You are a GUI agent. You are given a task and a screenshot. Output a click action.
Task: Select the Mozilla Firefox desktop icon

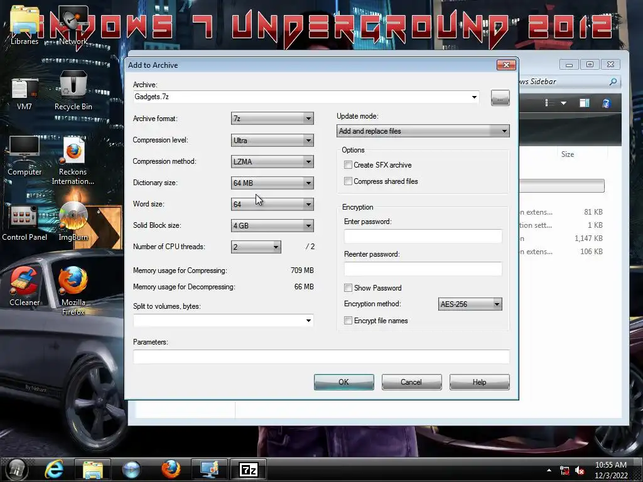tap(73, 291)
